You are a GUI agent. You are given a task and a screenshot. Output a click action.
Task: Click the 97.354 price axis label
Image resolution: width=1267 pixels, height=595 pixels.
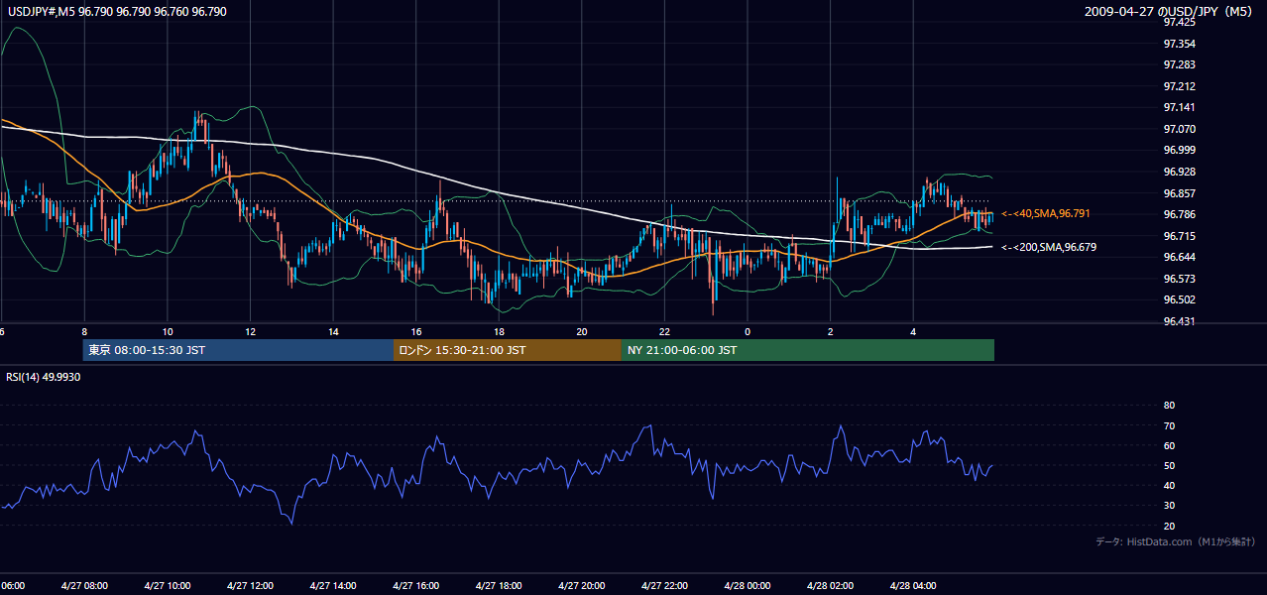coord(1181,44)
